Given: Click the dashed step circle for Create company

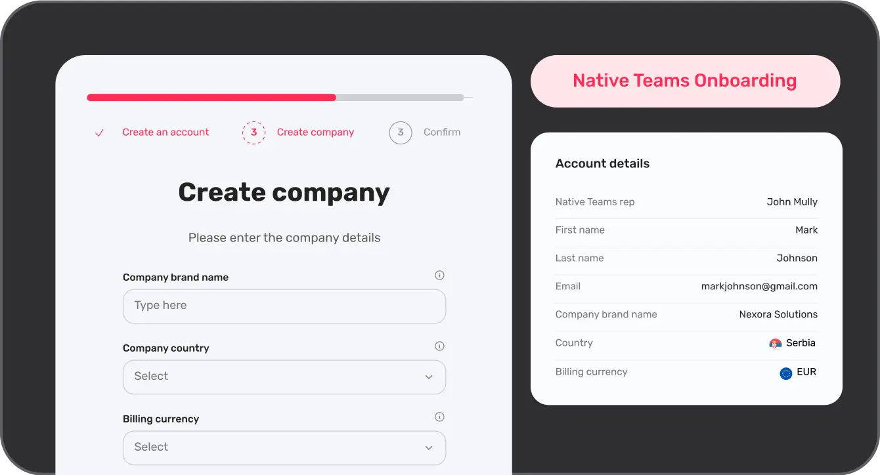Looking at the screenshot, I should point(253,133).
